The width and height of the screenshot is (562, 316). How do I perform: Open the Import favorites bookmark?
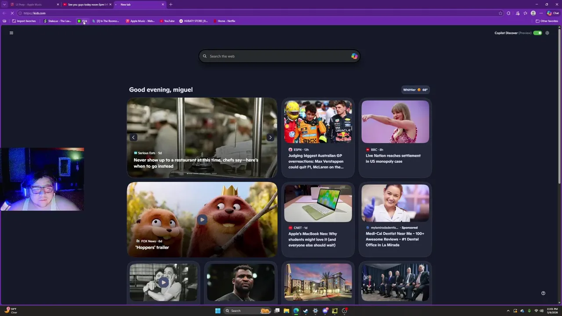(24, 21)
